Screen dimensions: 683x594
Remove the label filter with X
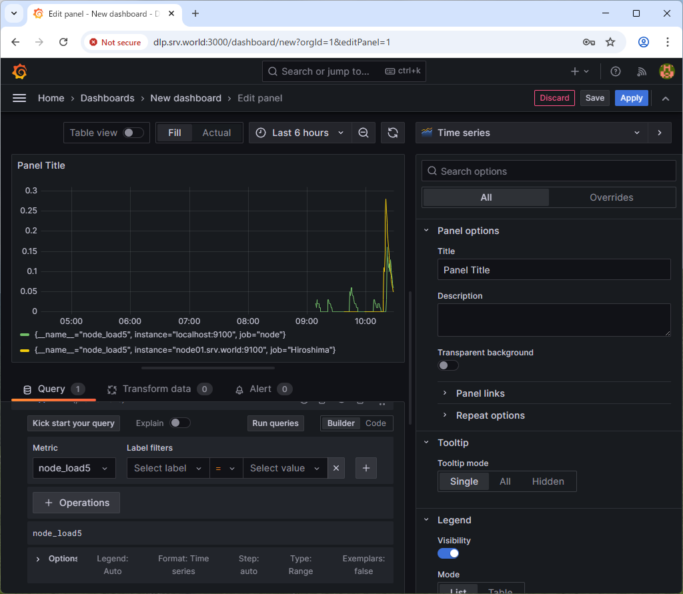coord(336,468)
